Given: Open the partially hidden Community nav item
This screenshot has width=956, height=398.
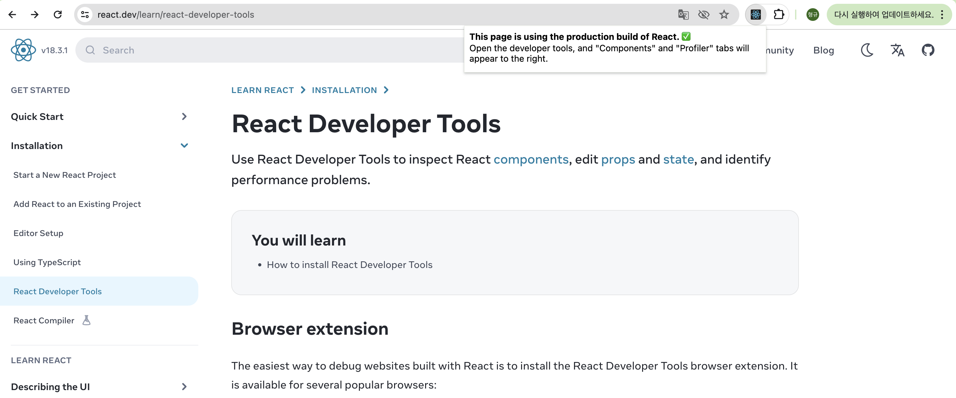Looking at the screenshot, I should coord(780,50).
